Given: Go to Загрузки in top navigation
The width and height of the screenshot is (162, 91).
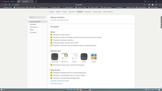Looking at the screenshot, I should click(x=58, y=12).
